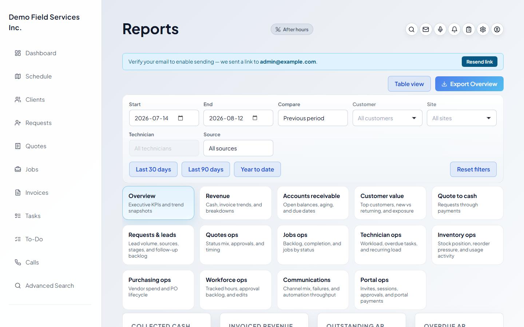The height and width of the screenshot is (327, 524).
Task: Click Resend link button
Action: click(480, 62)
